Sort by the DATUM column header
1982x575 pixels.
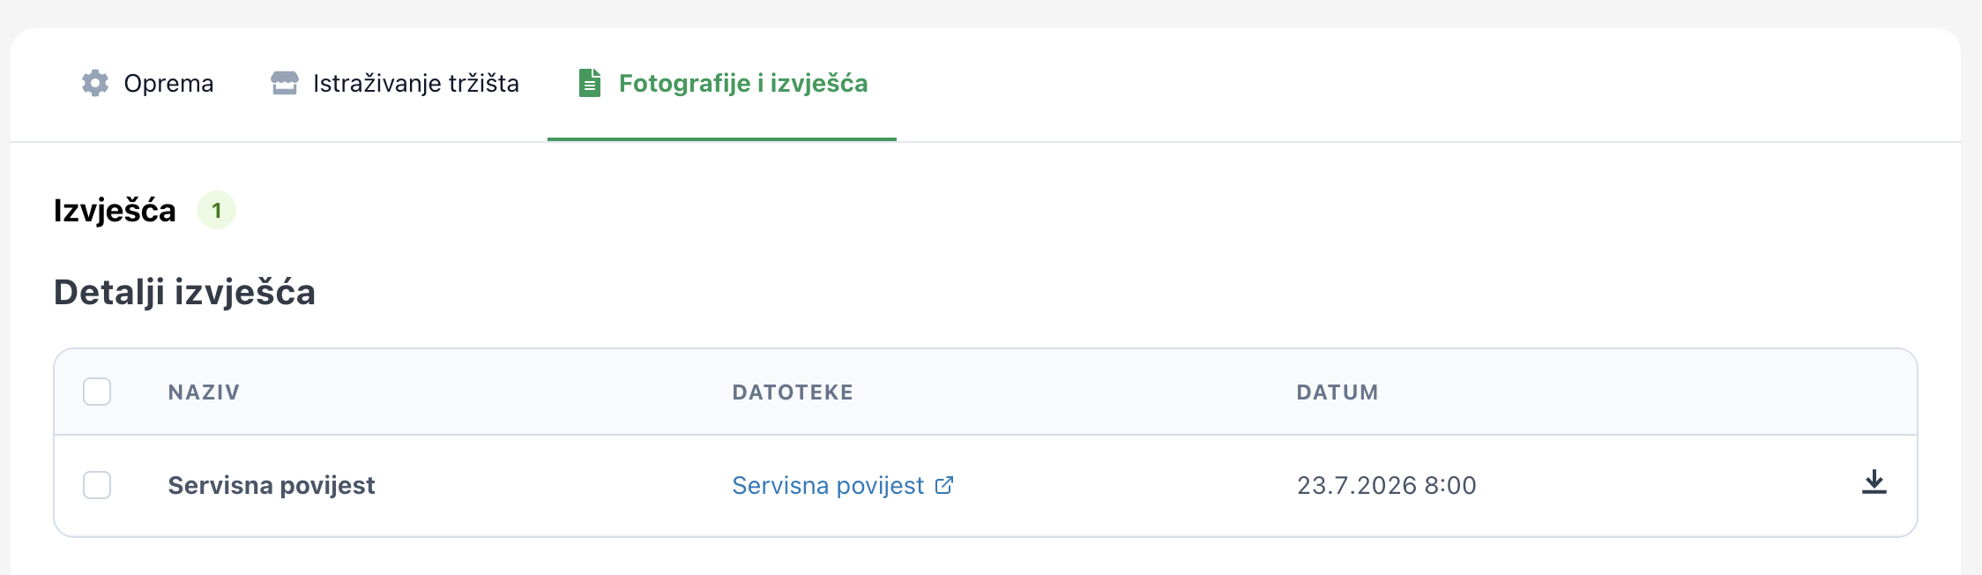tap(1337, 392)
